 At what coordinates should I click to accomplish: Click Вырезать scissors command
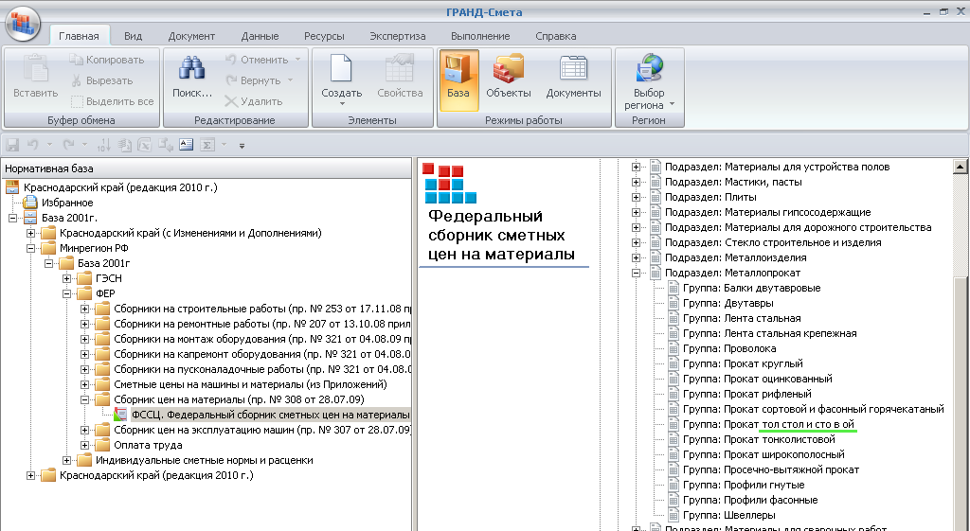(101, 81)
